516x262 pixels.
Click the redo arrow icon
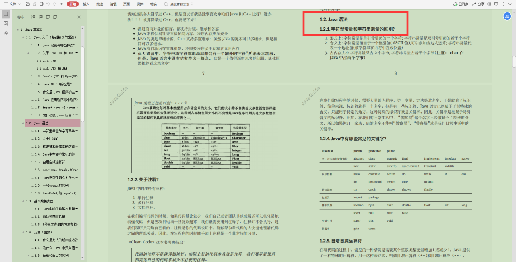coord(54,4)
